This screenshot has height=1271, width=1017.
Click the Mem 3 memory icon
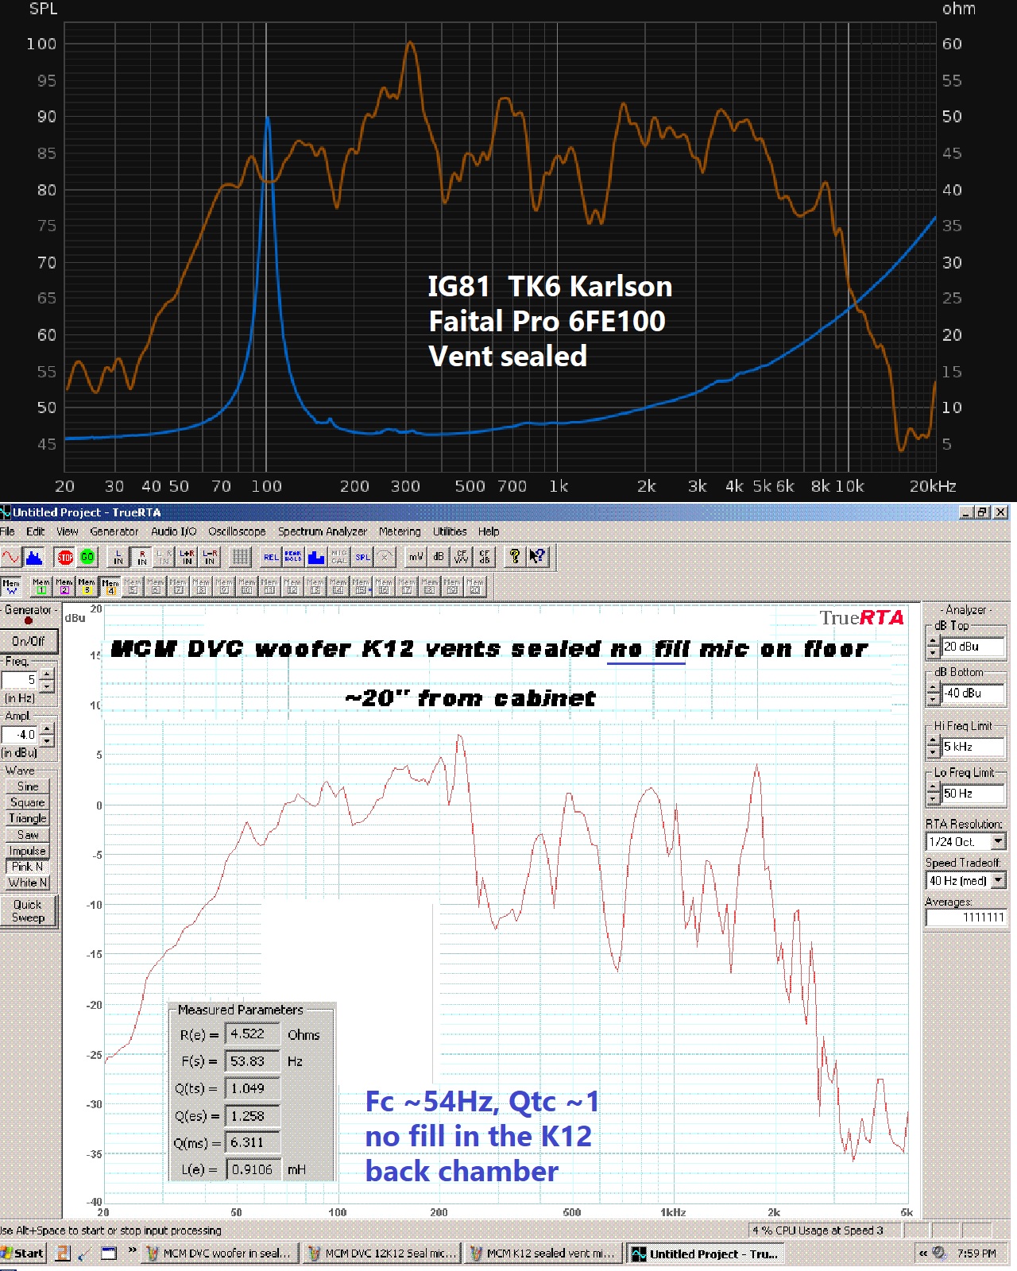coord(87,586)
